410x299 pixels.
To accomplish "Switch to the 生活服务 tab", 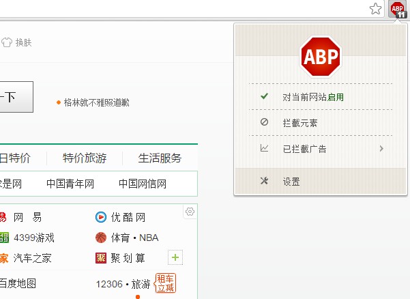I will tap(160, 158).
